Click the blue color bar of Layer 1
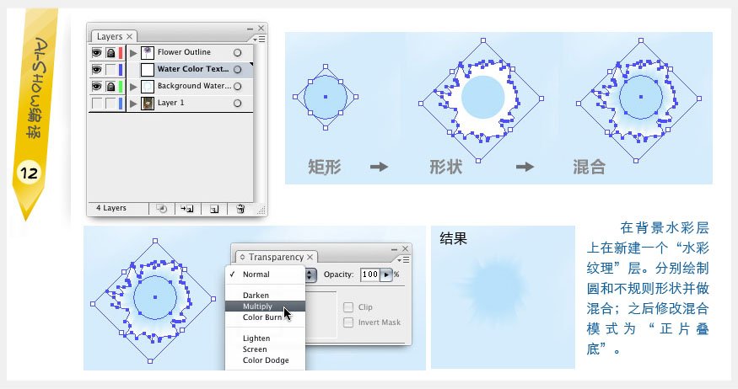 [x=121, y=104]
